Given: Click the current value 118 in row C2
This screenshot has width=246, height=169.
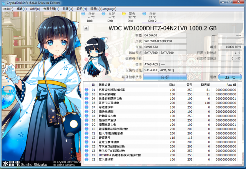Looking at the screenshot, I should tap(172, 138).
